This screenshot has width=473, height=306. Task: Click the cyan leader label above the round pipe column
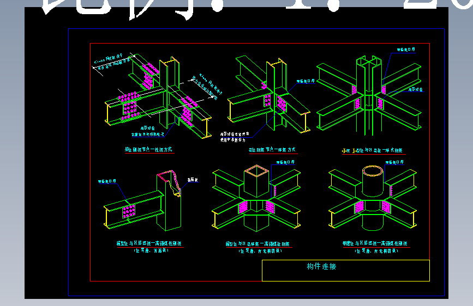point(394,162)
